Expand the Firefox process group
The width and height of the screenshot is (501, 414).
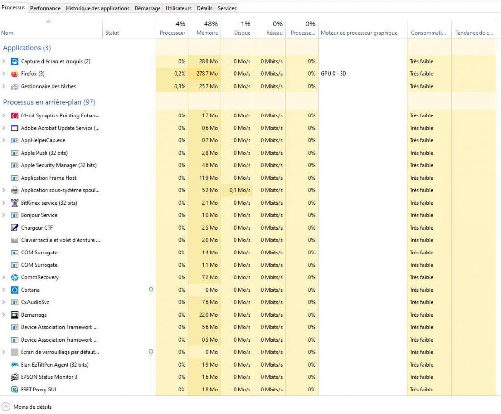click(x=4, y=74)
